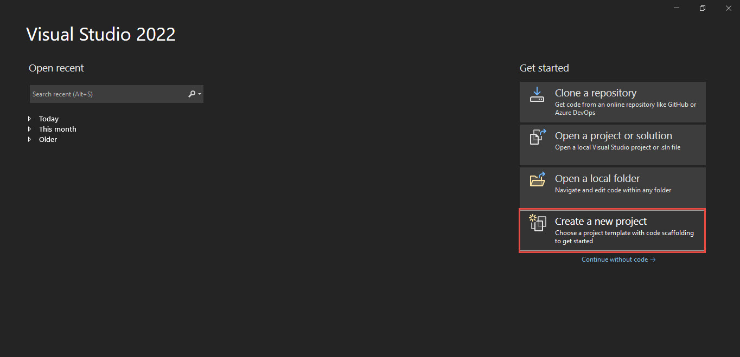
Task: Follow the Continue without code link
Action: (x=618, y=259)
